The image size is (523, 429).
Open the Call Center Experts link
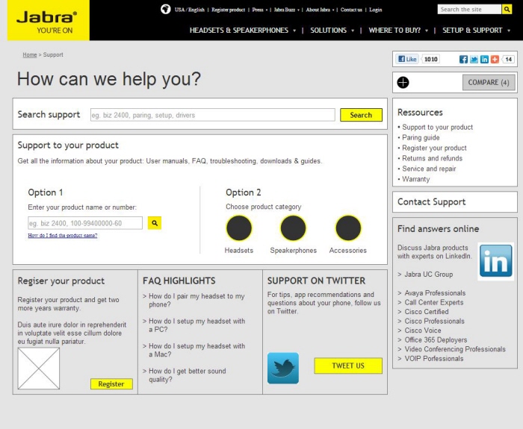[433, 302]
